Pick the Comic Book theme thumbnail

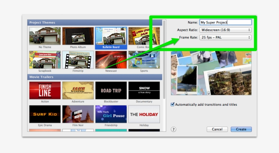(x=144, y=36)
